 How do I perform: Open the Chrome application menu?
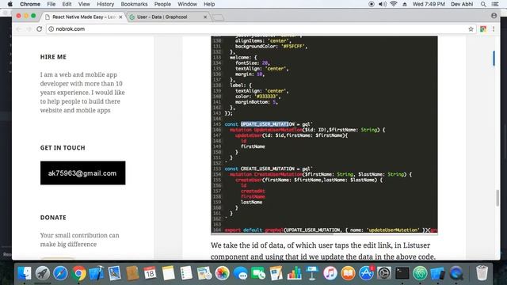30,4
